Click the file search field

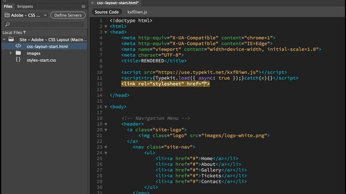click(44, 24)
